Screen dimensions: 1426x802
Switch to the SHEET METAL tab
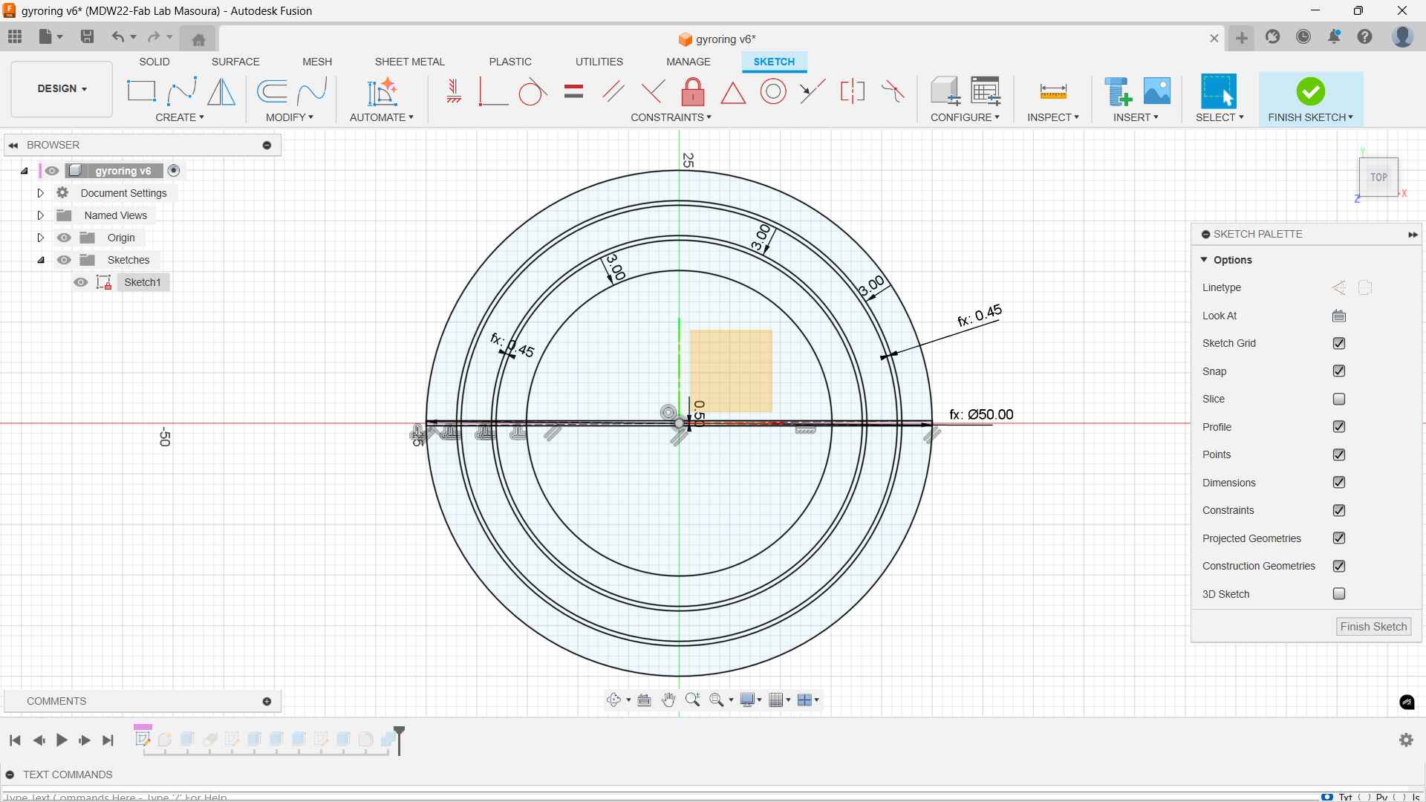[409, 62]
